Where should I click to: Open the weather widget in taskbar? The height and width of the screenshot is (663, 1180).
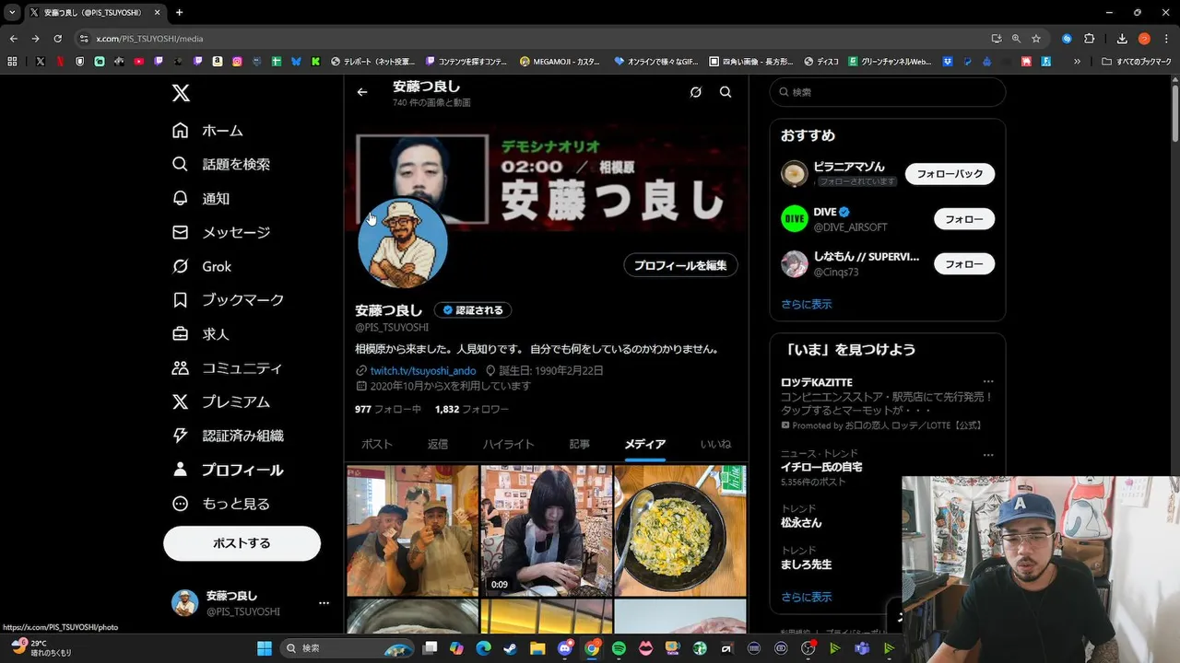(41, 648)
